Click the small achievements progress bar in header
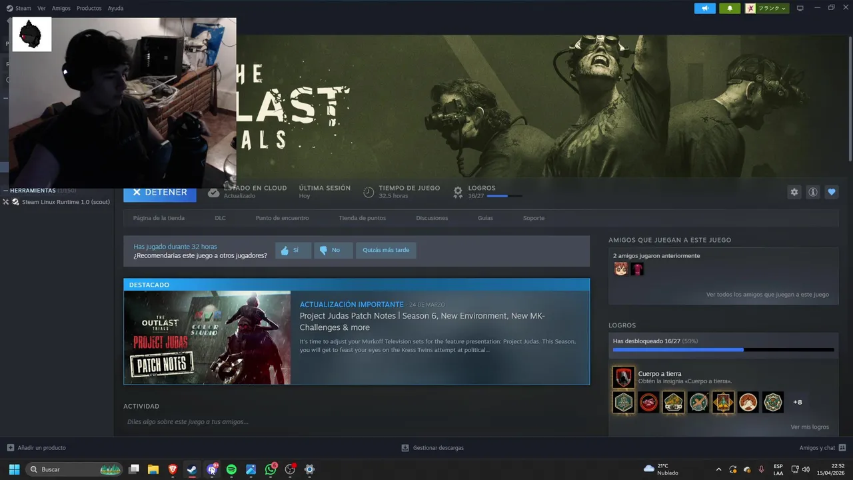853x480 pixels. pos(504,196)
